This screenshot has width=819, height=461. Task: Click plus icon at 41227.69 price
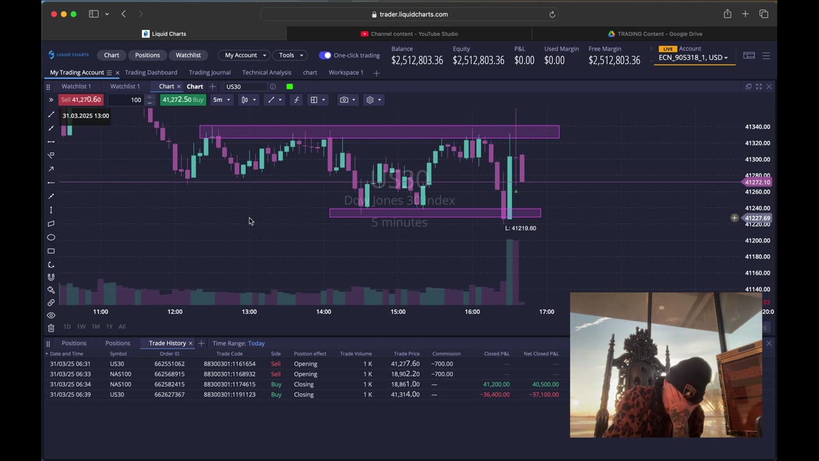click(x=735, y=218)
